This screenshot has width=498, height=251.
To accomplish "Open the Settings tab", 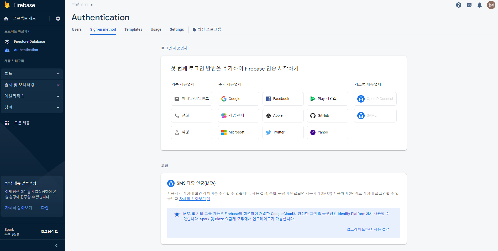I will (177, 29).
